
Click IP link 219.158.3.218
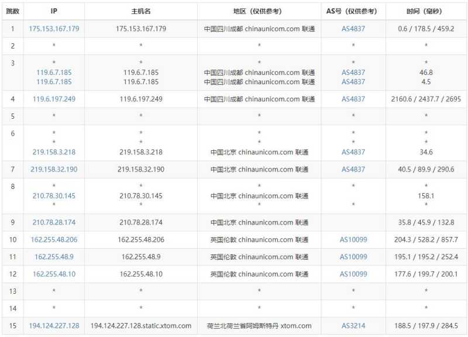pyautogui.click(x=53, y=152)
